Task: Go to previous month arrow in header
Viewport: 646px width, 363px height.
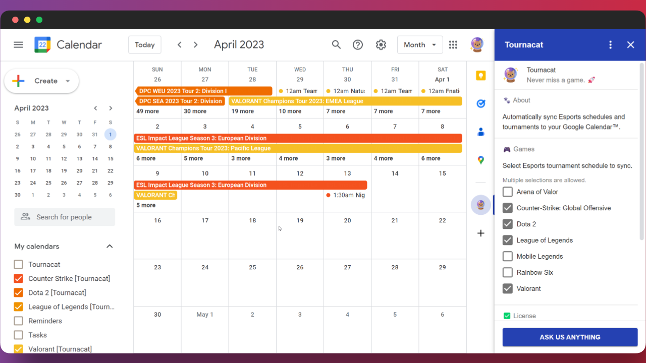Action: point(179,45)
